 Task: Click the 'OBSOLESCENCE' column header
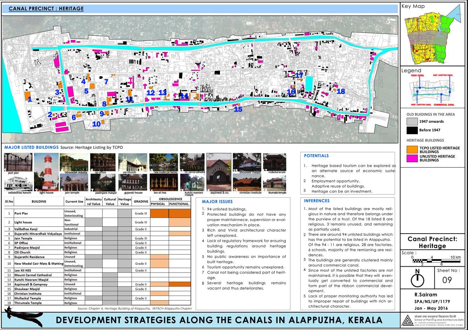tap(171, 199)
